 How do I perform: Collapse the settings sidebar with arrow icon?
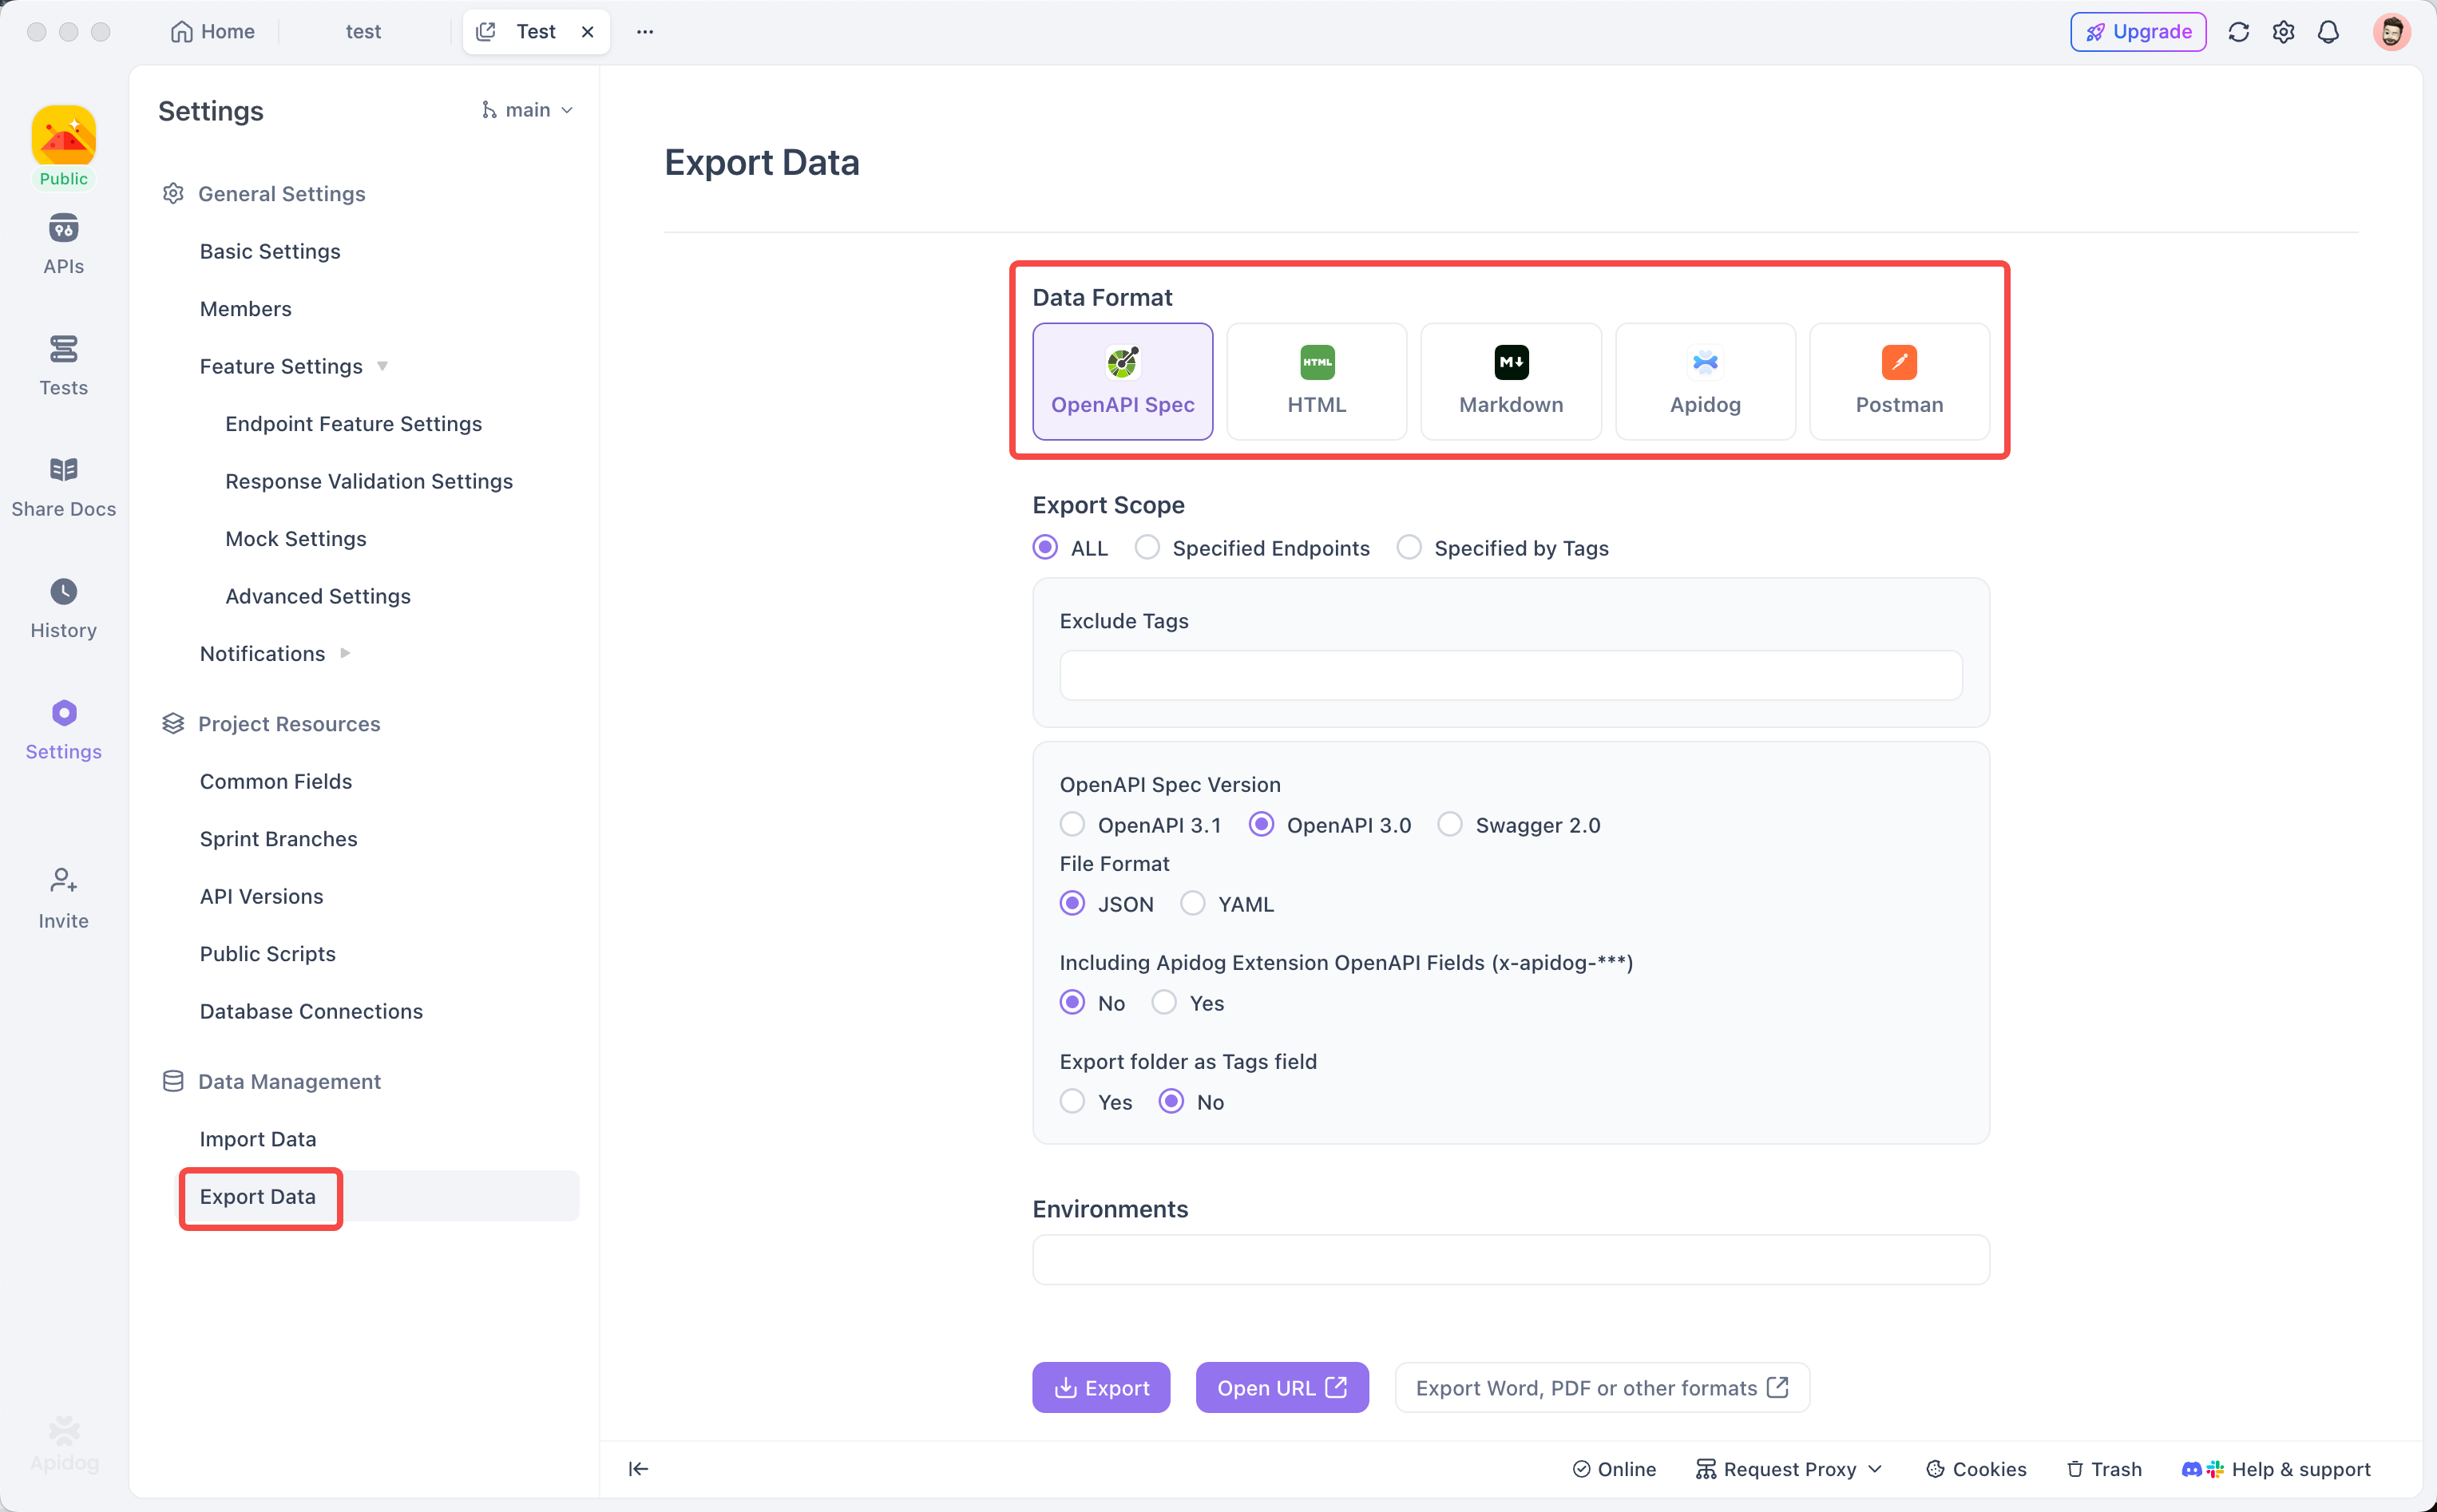coord(638,1468)
